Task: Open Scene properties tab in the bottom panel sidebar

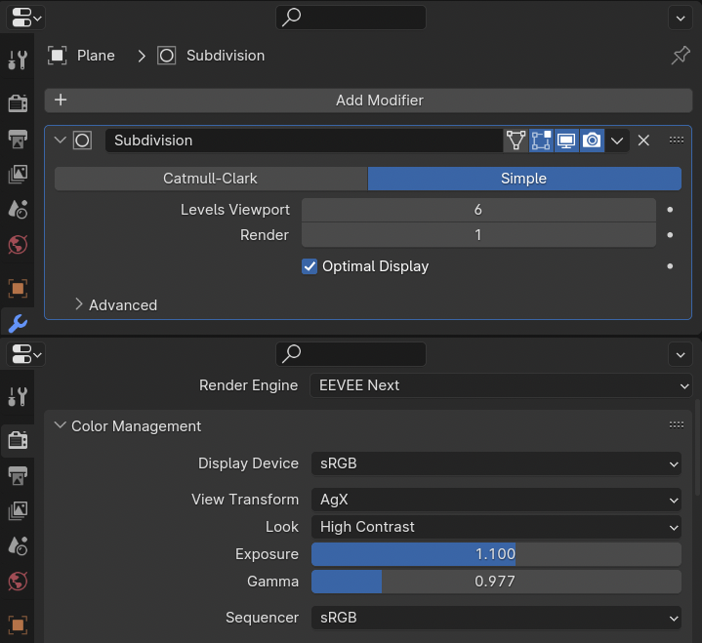Action: click(18, 545)
